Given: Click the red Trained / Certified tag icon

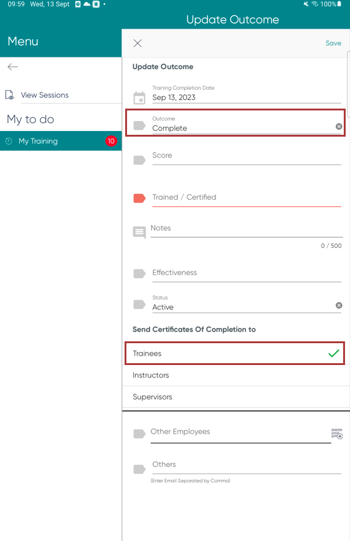Looking at the screenshot, I should (x=139, y=198).
